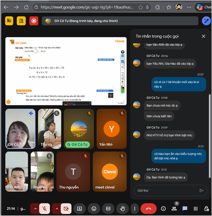Select the Thị An video tile
Screen dimensions: 212x216
(17, 172)
